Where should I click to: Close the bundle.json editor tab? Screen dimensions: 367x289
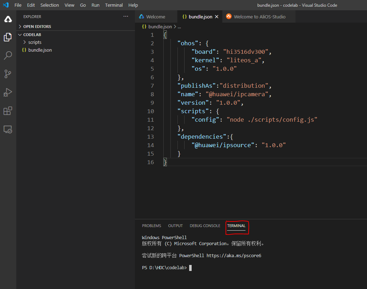217,17
